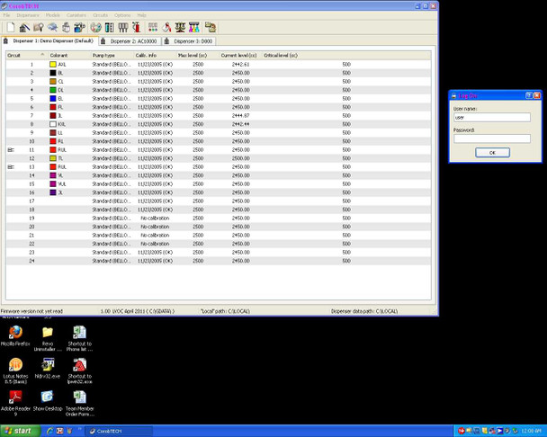The height and width of the screenshot is (437, 547).
Task: Click the blue paint bucket toolbar icon
Action: click(x=79, y=27)
